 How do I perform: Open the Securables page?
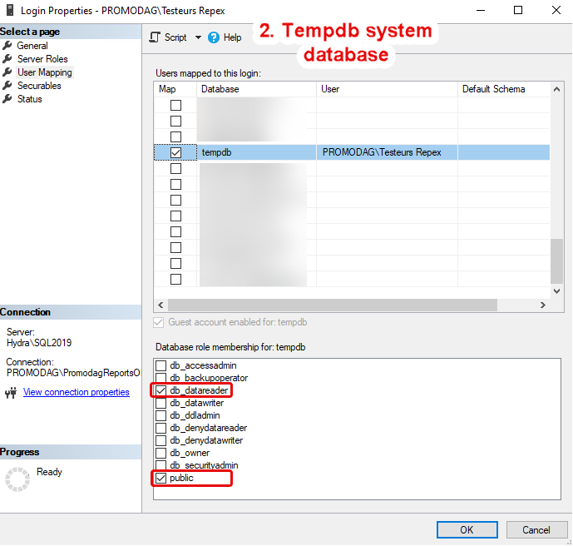click(x=39, y=86)
